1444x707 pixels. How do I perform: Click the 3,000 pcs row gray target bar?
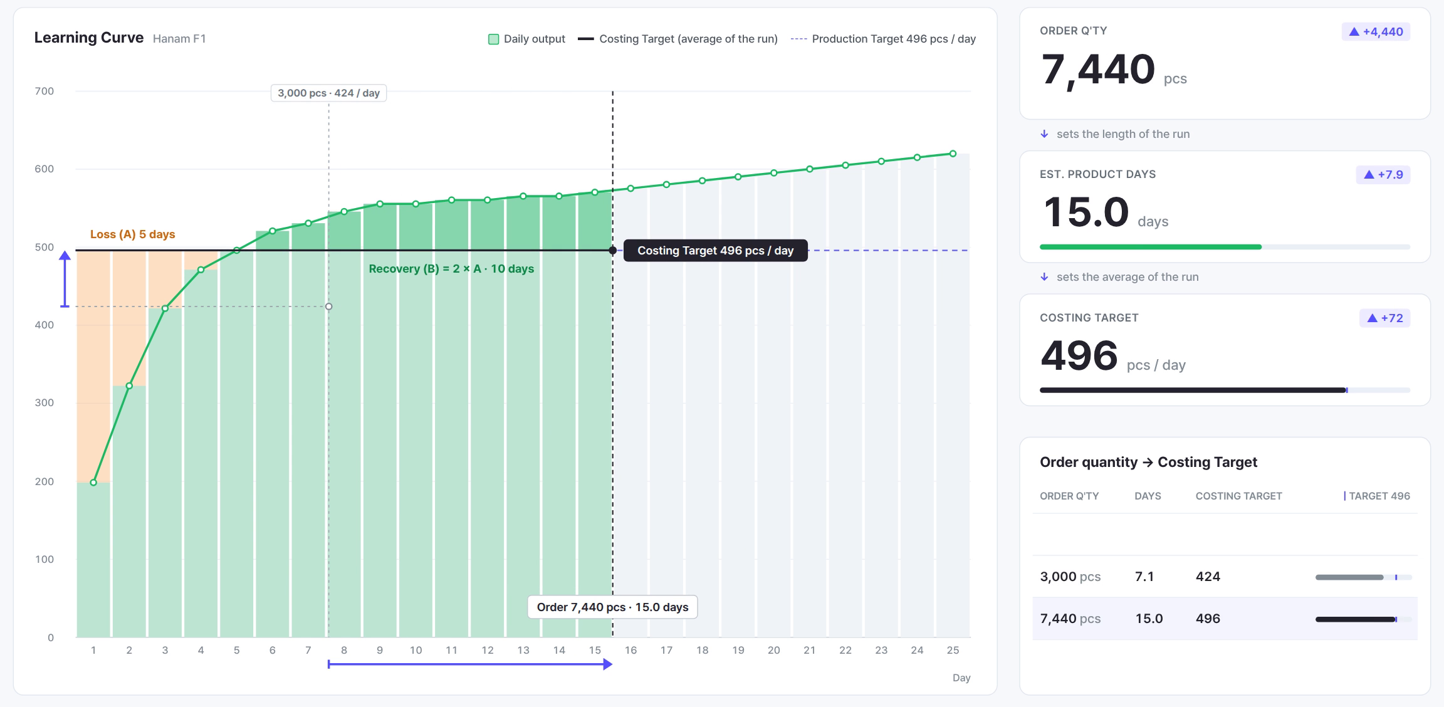click(1349, 577)
